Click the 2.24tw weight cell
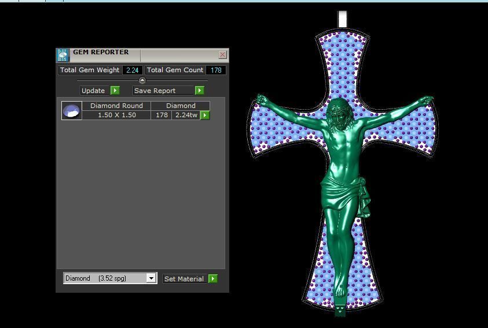 point(186,115)
